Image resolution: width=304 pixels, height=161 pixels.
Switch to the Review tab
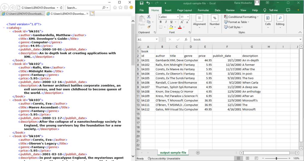230,10
